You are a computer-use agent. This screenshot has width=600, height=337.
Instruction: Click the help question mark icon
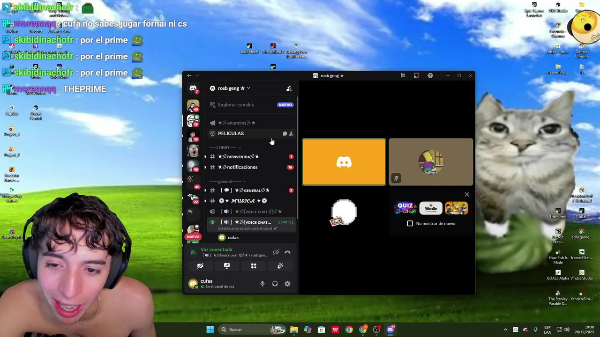pyautogui.click(x=430, y=75)
